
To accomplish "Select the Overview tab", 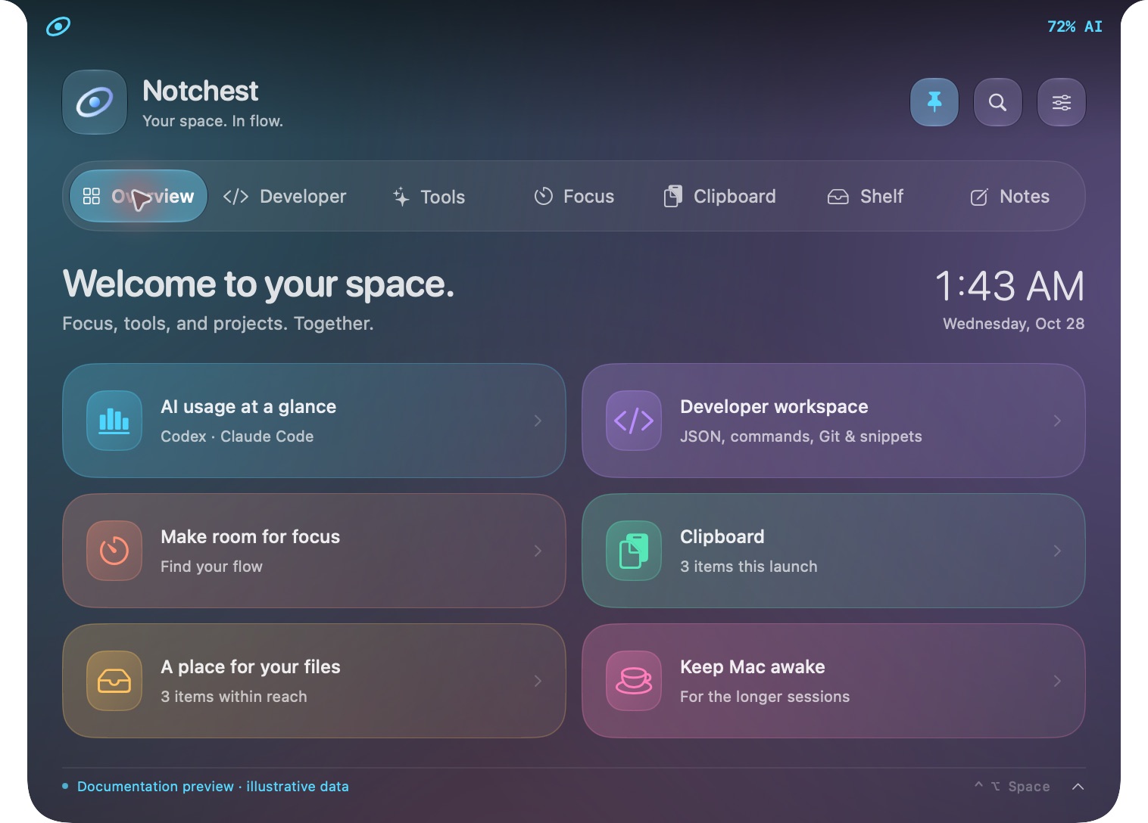I will point(139,196).
